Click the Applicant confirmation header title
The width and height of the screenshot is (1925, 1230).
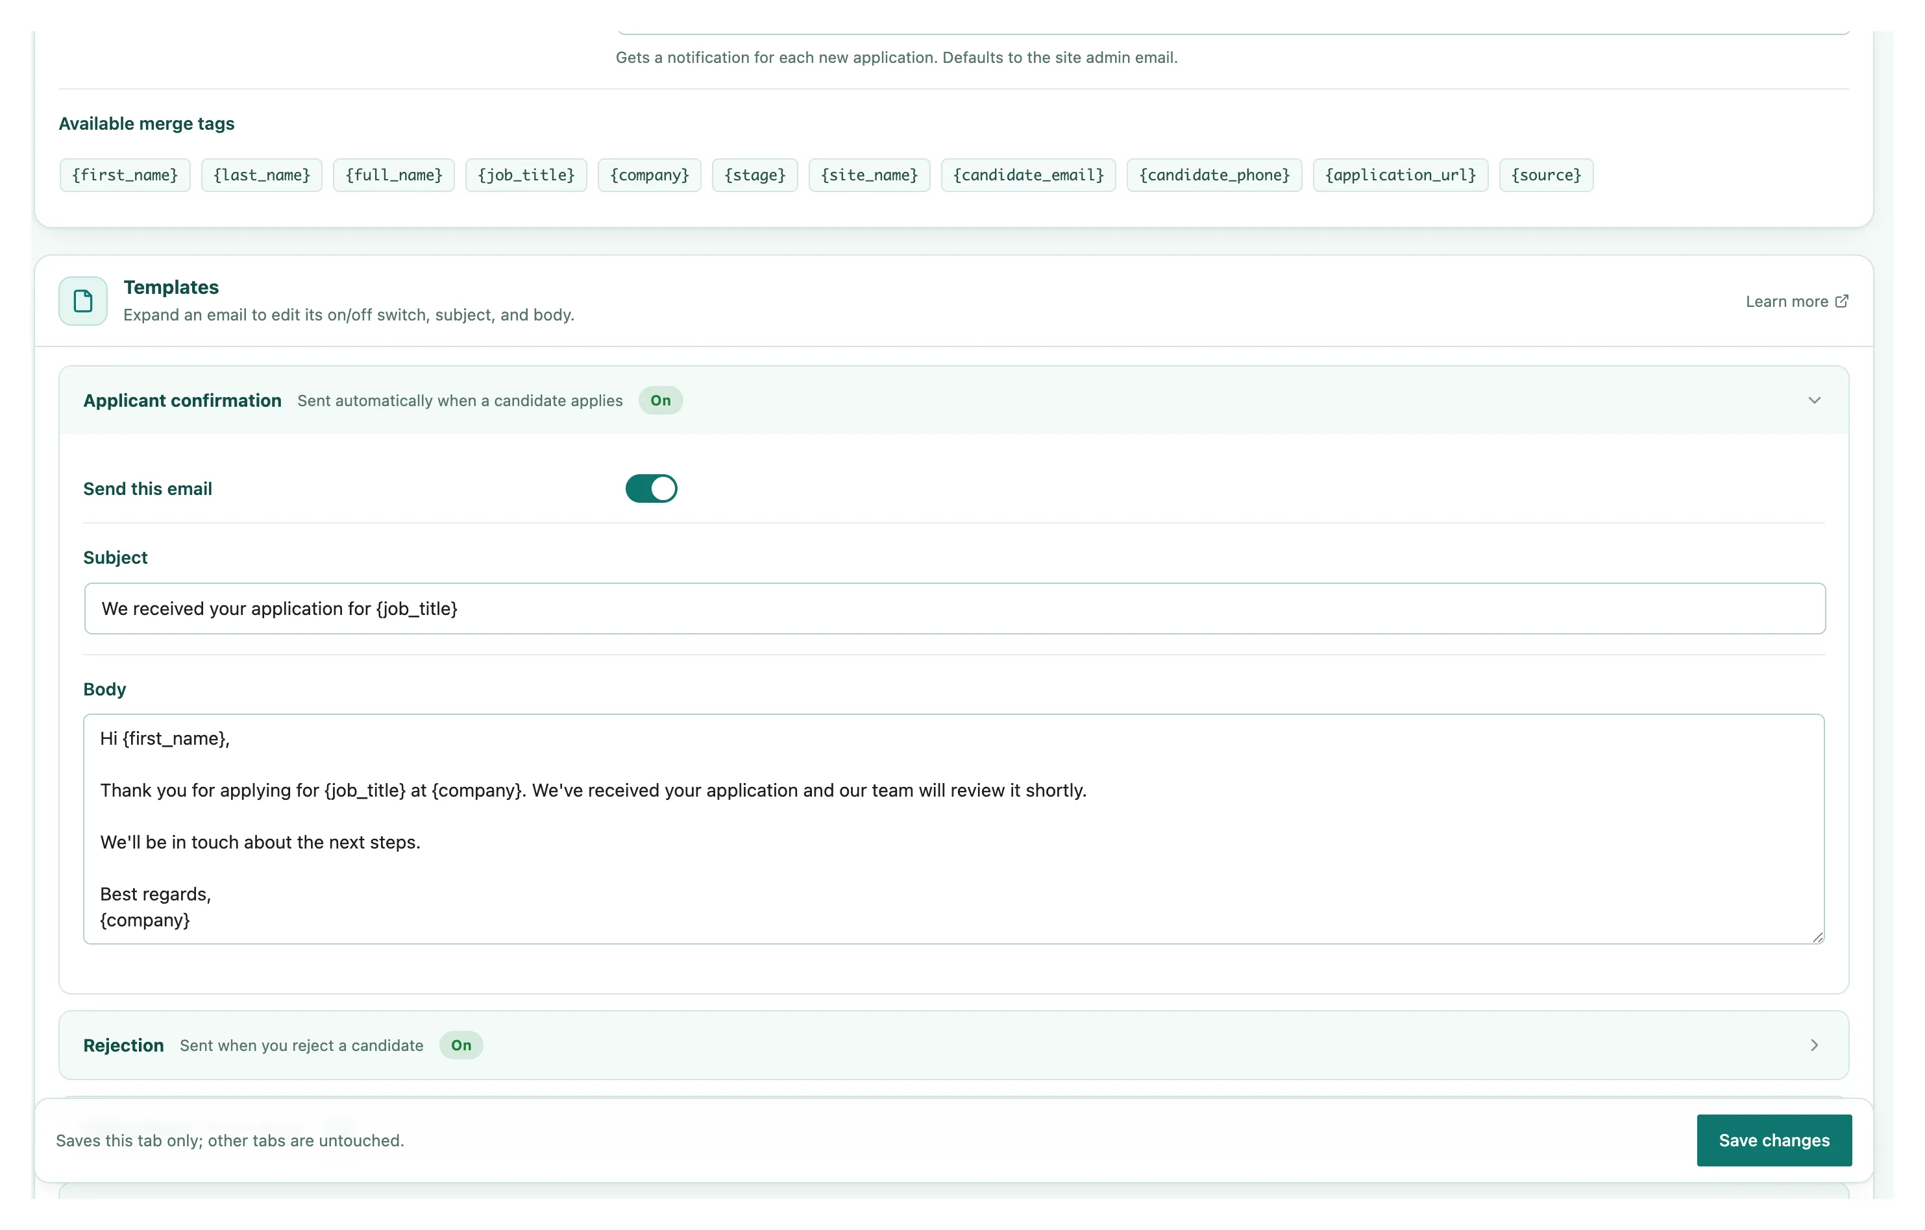pyautogui.click(x=182, y=400)
